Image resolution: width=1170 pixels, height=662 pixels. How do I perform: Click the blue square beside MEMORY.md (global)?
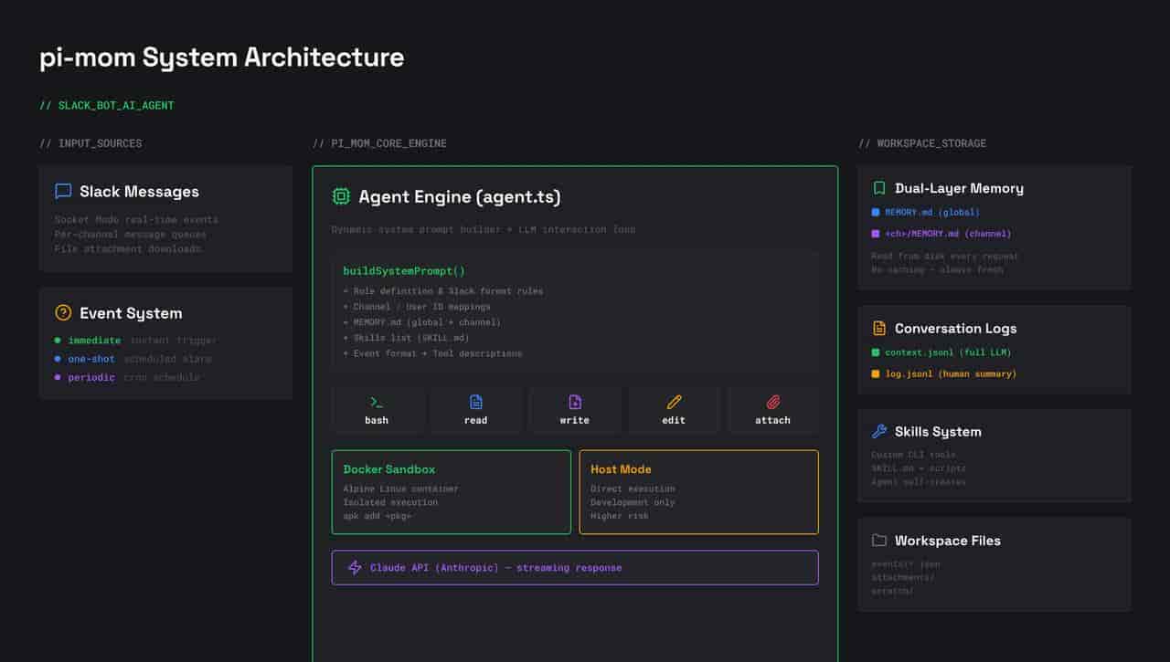pyautogui.click(x=876, y=212)
